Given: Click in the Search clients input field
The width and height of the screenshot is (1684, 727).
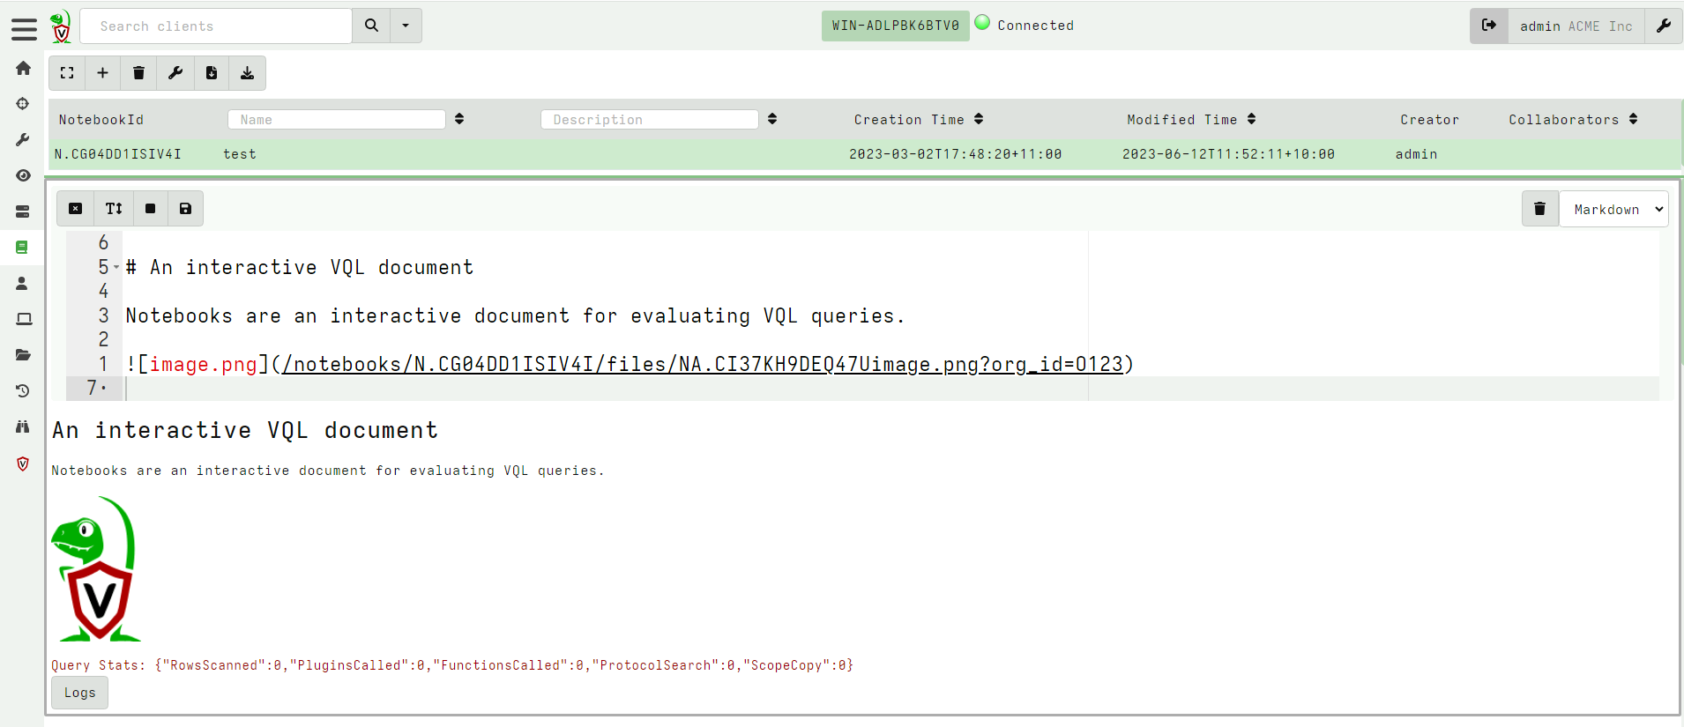Looking at the screenshot, I should (216, 26).
